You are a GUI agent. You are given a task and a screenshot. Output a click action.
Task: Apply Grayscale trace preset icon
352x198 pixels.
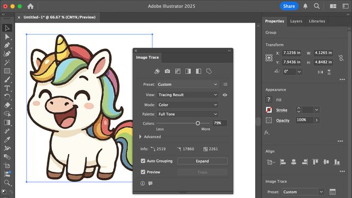(188, 71)
